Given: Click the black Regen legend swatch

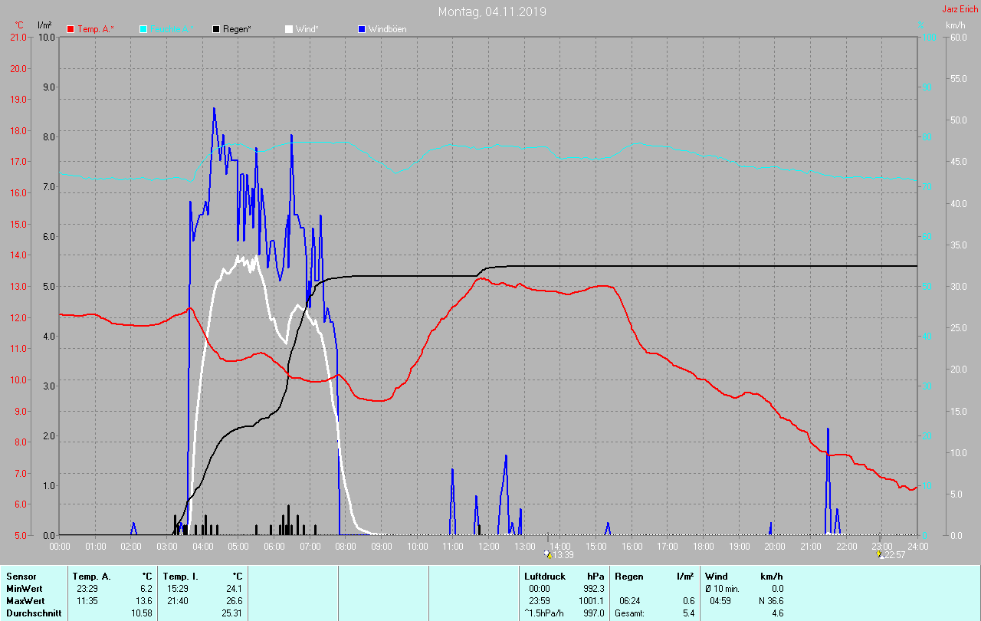Looking at the screenshot, I should coord(216,29).
